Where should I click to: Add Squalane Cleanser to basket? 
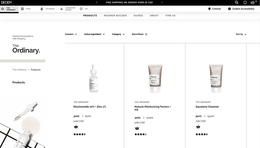coord(198,127)
